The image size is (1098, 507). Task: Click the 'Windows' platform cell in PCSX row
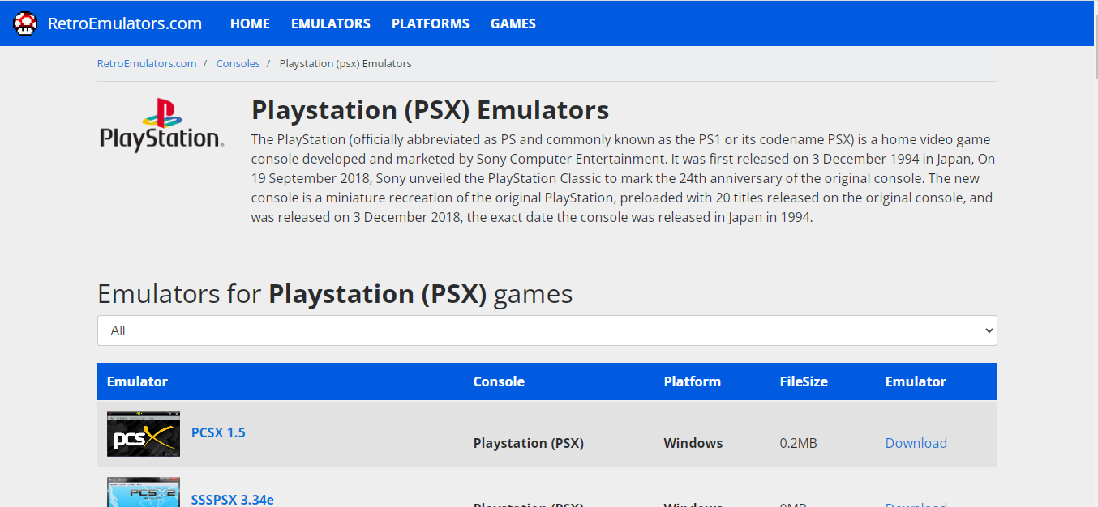pos(693,443)
